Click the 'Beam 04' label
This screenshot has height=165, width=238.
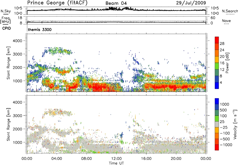pyautogui.click(x=116, y=3)
